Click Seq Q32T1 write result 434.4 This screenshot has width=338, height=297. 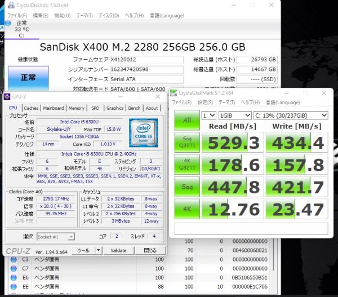coord(297,143)
